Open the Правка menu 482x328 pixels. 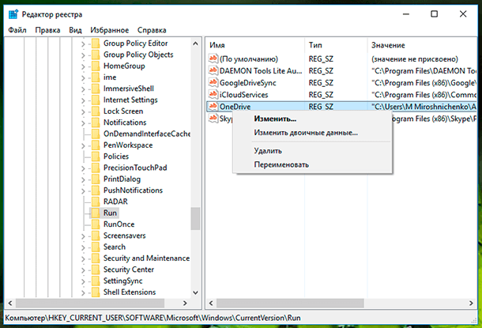click(x=47, y=30)
